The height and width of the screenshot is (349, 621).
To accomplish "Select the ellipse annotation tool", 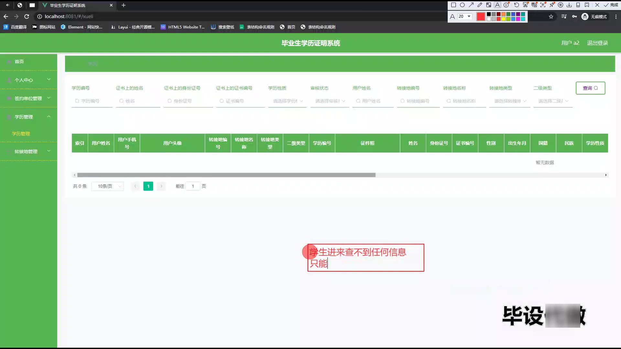I will (x=462, y=5).
